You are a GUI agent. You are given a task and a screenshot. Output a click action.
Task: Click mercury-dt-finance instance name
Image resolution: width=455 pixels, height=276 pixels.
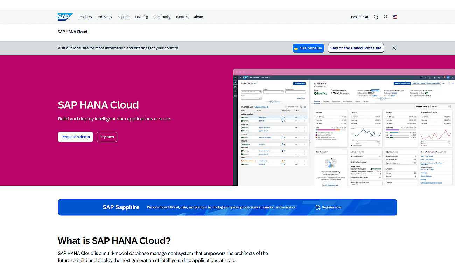[265, 138]
